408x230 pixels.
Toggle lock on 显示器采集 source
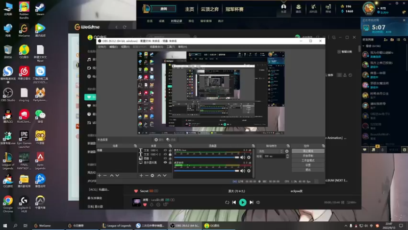pyautogui.click(x=170, y=163)
